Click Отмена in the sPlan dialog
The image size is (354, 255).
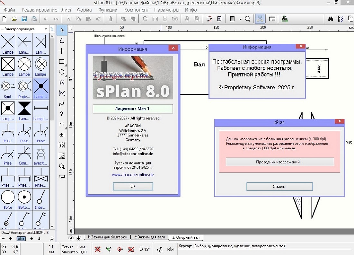click(x=279, y=186)
